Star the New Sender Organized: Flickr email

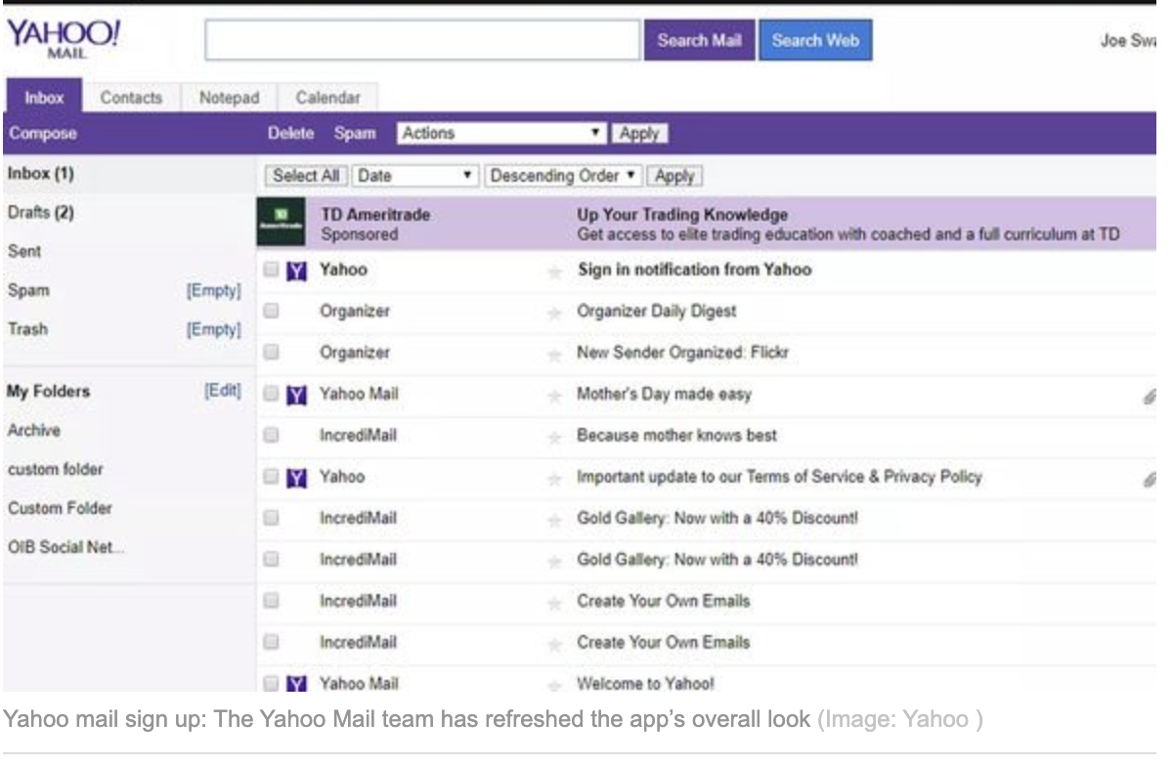[555, 354]
